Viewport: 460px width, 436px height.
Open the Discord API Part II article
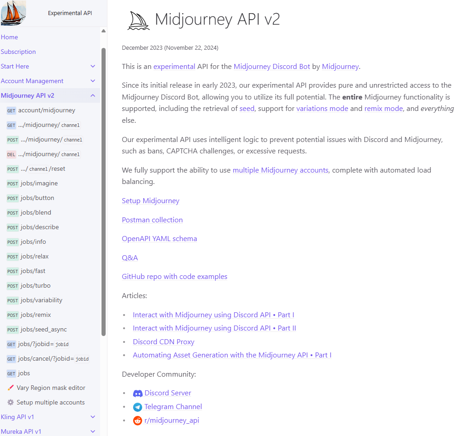point(214,329)
